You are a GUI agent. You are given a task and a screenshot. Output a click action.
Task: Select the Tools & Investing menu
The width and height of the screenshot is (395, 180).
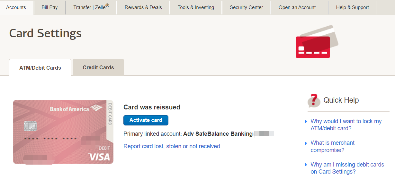[x=196, y=7]
